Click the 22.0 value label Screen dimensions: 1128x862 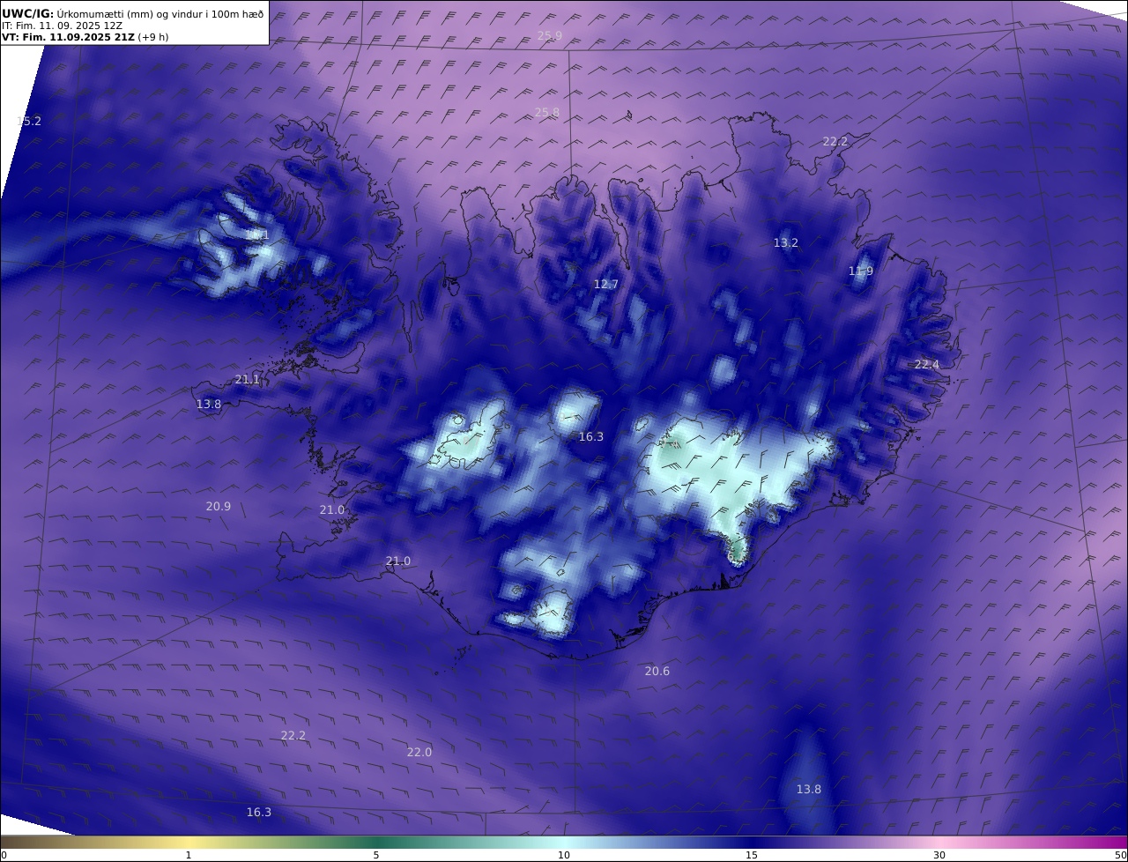pos(419,752)
